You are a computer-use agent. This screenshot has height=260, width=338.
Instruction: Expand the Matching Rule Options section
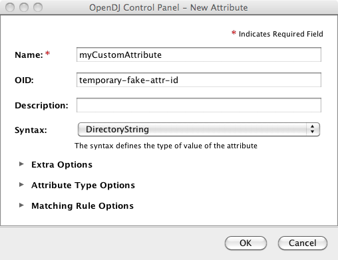tap(21, 205)
